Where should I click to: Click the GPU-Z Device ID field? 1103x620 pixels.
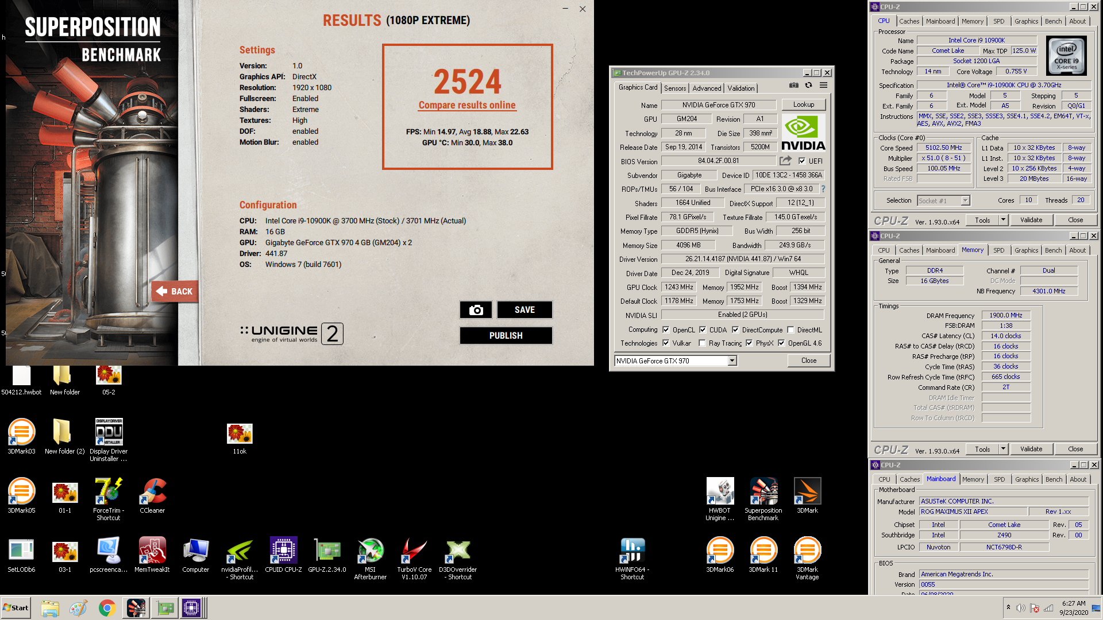pos(788,175)
